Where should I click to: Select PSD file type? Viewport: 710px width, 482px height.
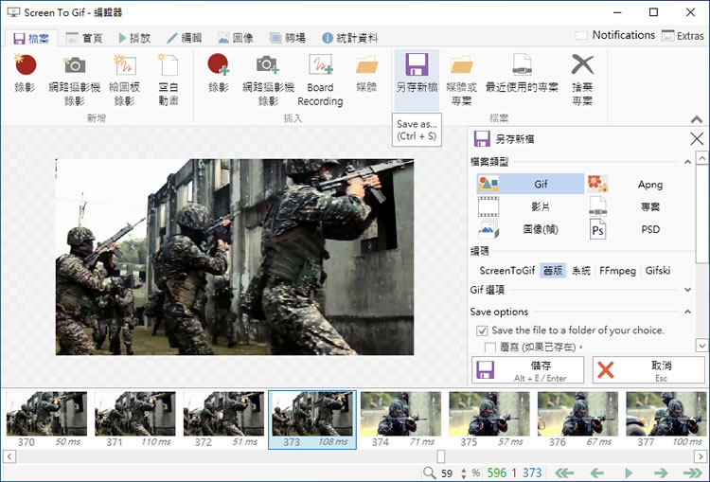click(640, 229)
